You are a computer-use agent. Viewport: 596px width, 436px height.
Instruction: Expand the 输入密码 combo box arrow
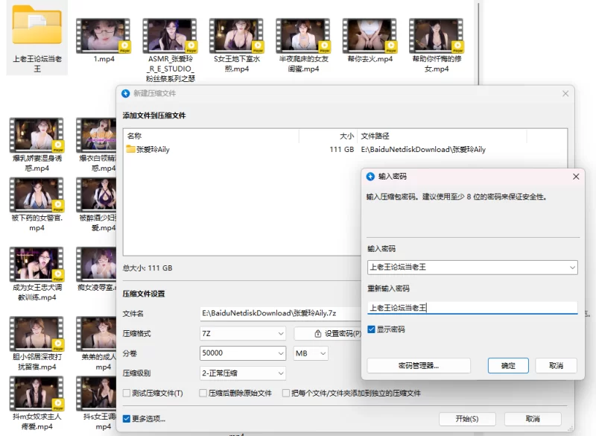[x=571, y=267]
